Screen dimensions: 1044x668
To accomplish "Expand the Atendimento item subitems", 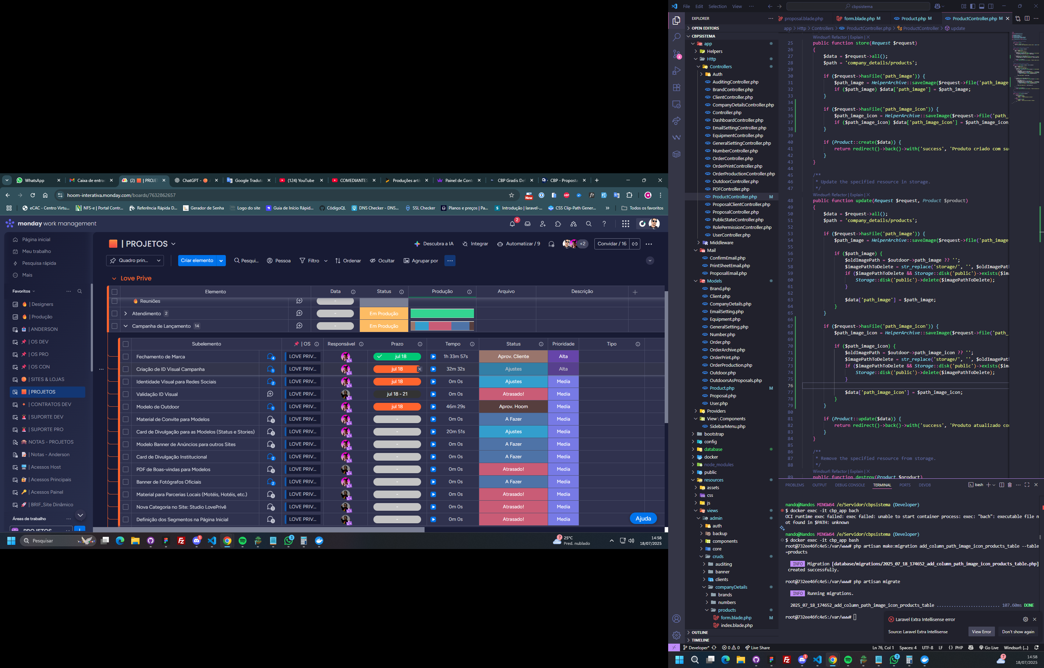I will (x=126, y=313).
